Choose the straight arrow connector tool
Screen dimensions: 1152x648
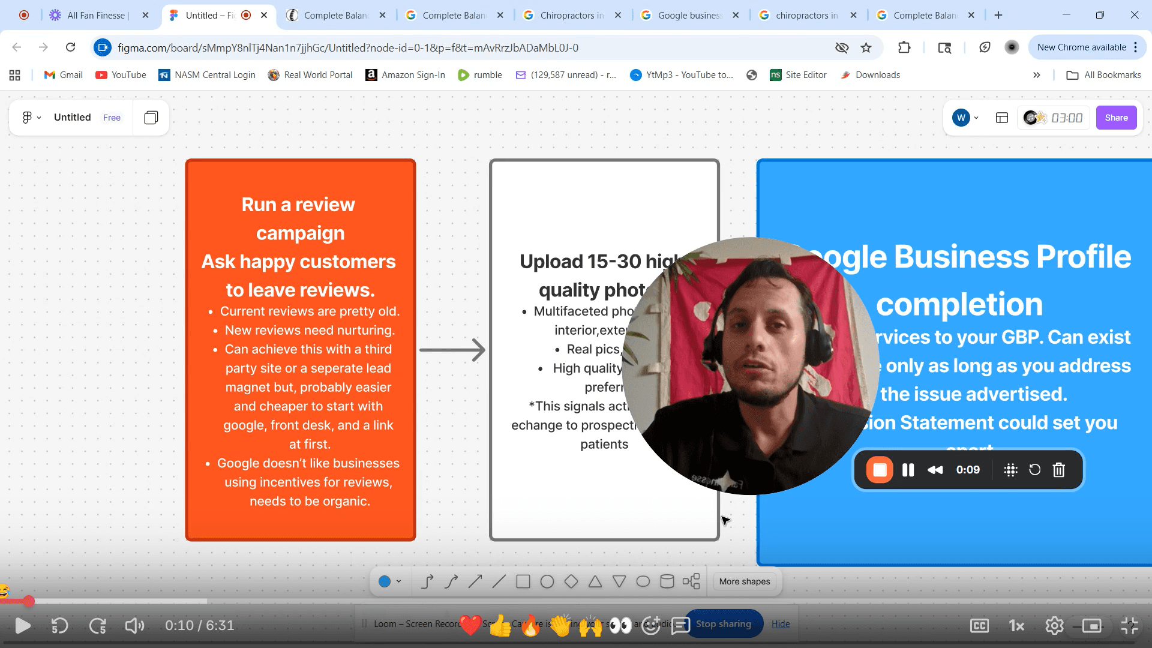point(475,581)
